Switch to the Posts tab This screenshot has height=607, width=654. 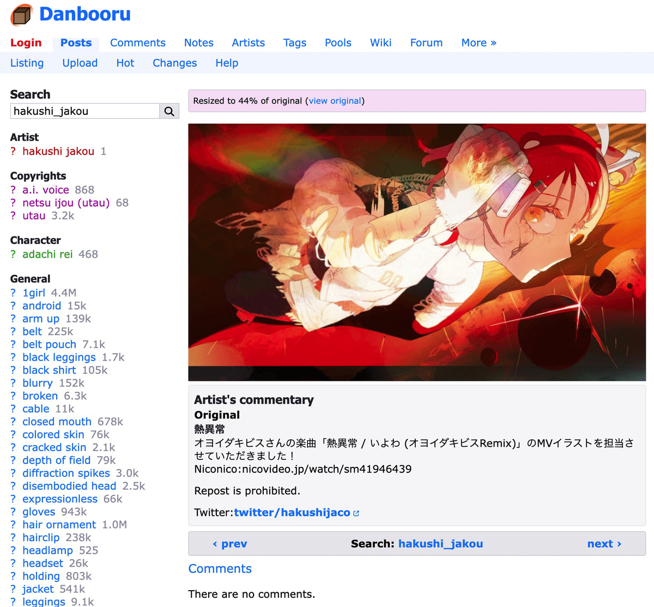point(76,43)
